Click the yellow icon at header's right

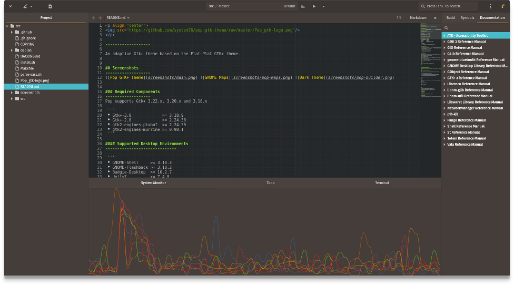point(502,6)
